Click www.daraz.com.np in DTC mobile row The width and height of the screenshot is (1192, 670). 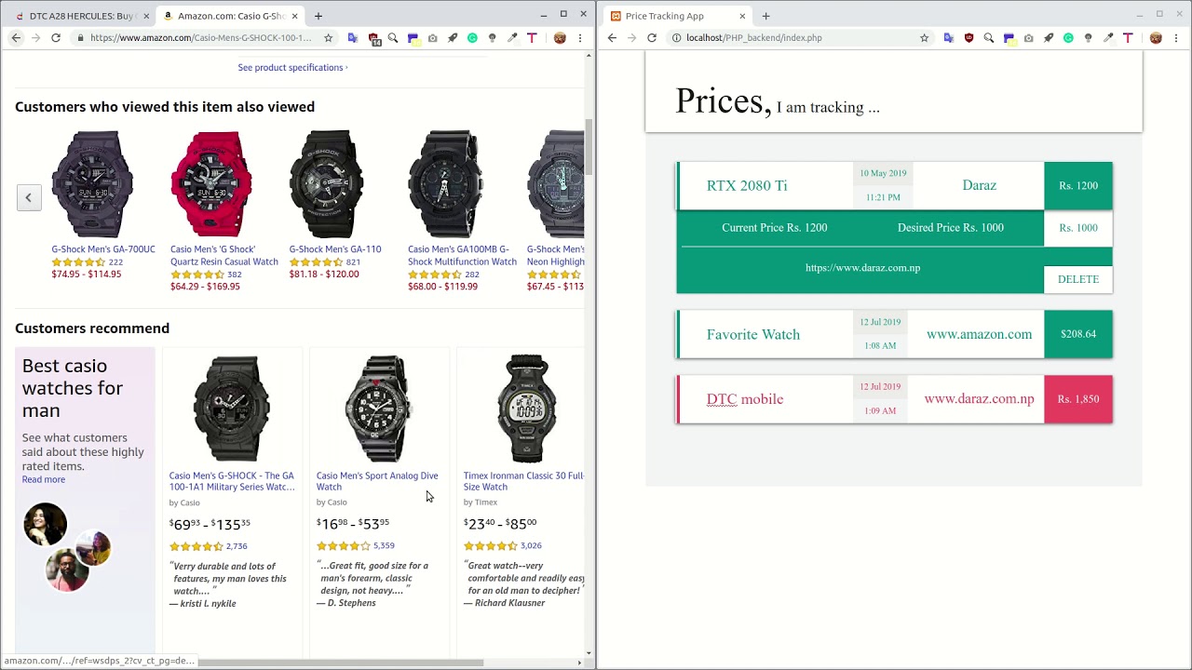[979, 399]
